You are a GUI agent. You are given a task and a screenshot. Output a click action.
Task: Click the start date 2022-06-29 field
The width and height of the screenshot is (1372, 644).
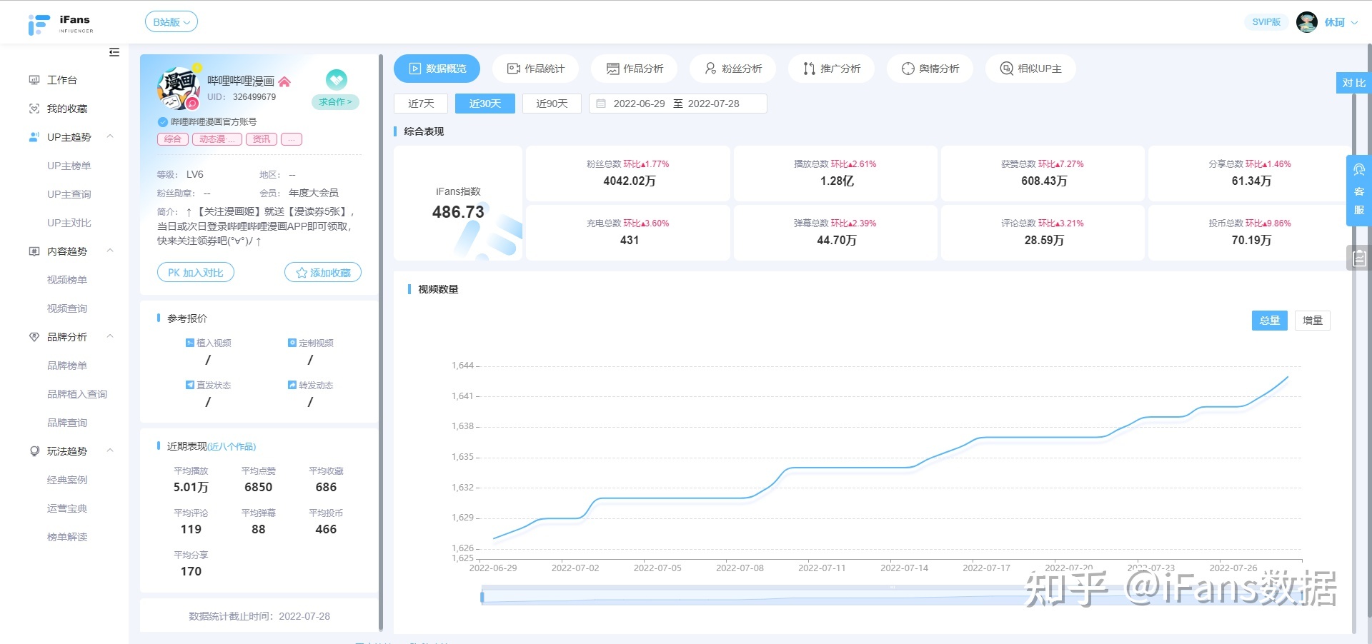(x=639, y=104)
